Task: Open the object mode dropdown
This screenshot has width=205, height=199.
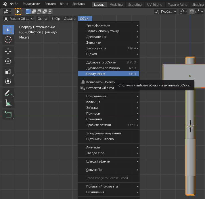Action: click(18, 19)
